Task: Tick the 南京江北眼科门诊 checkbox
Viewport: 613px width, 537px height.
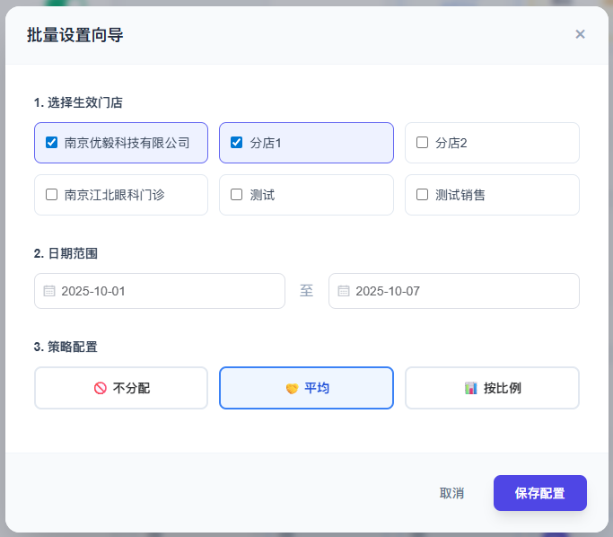Action: [x=51, y=194]
